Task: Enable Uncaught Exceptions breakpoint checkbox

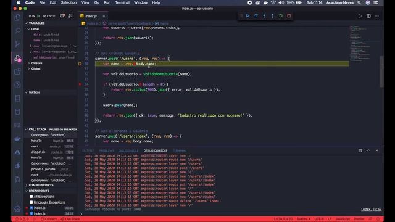Action: click(x=31, y=202)
